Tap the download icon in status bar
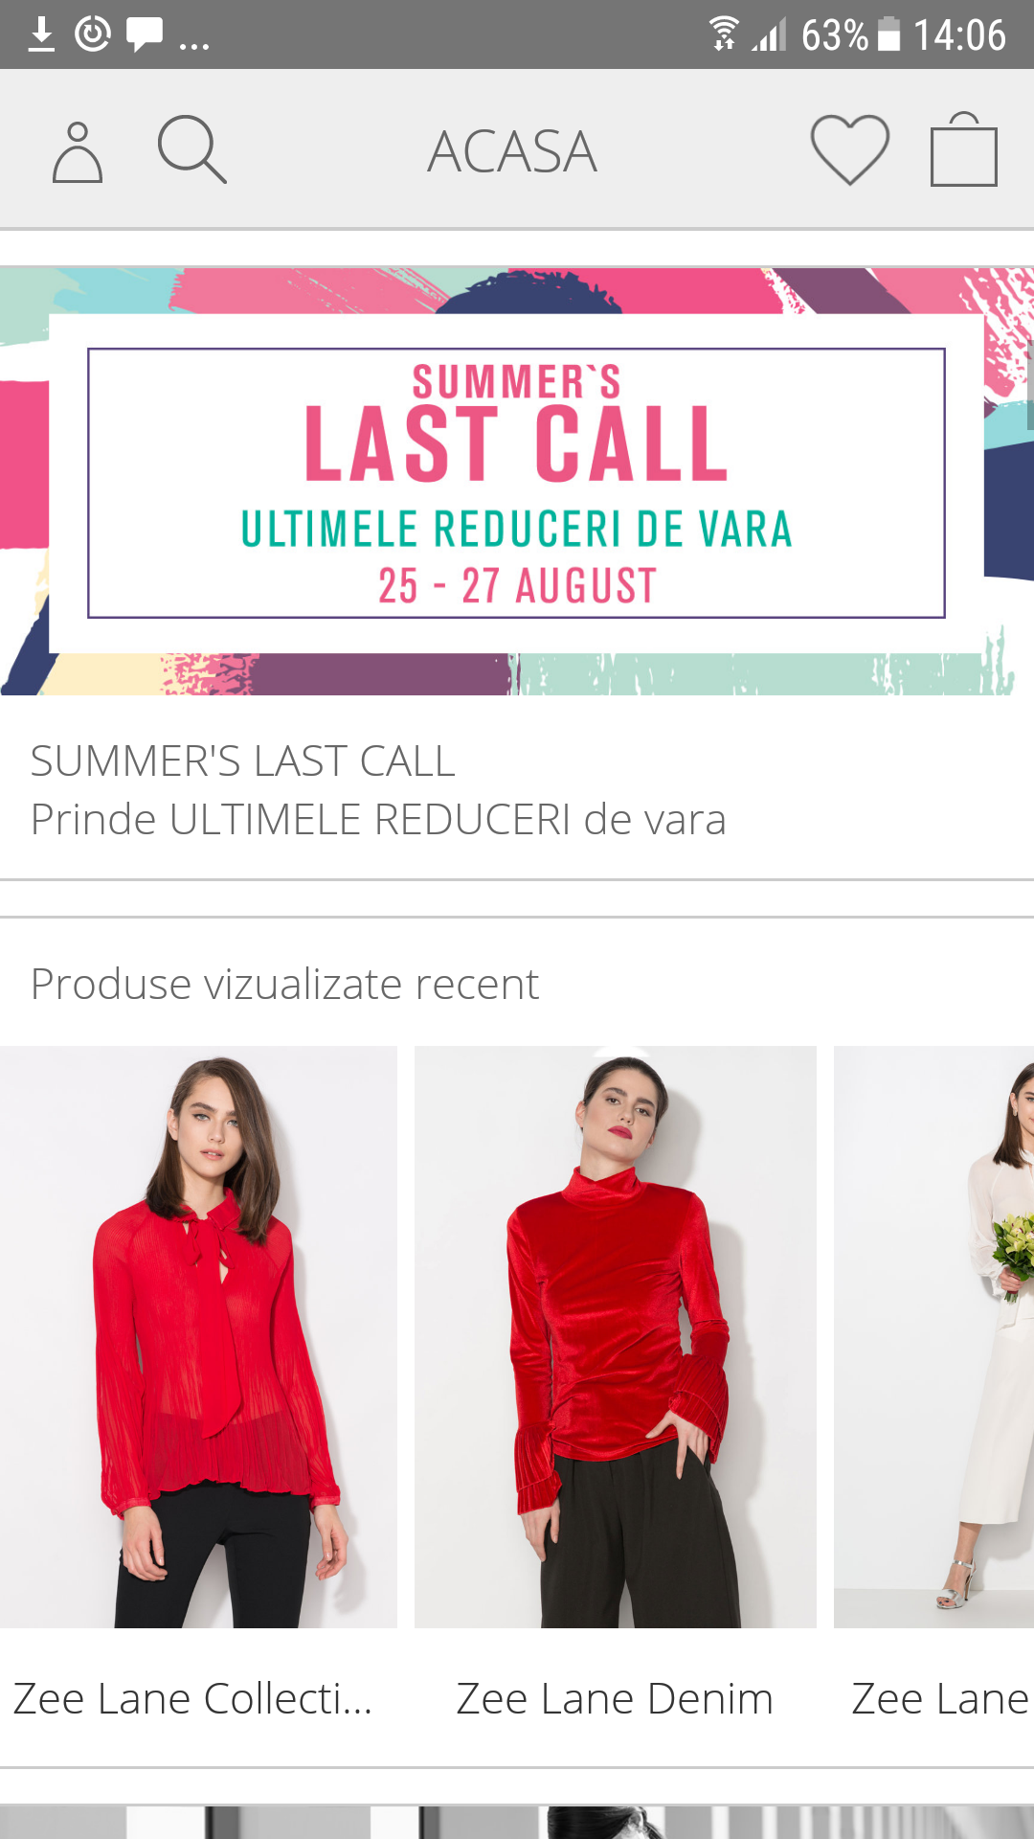 coord(41,34)
